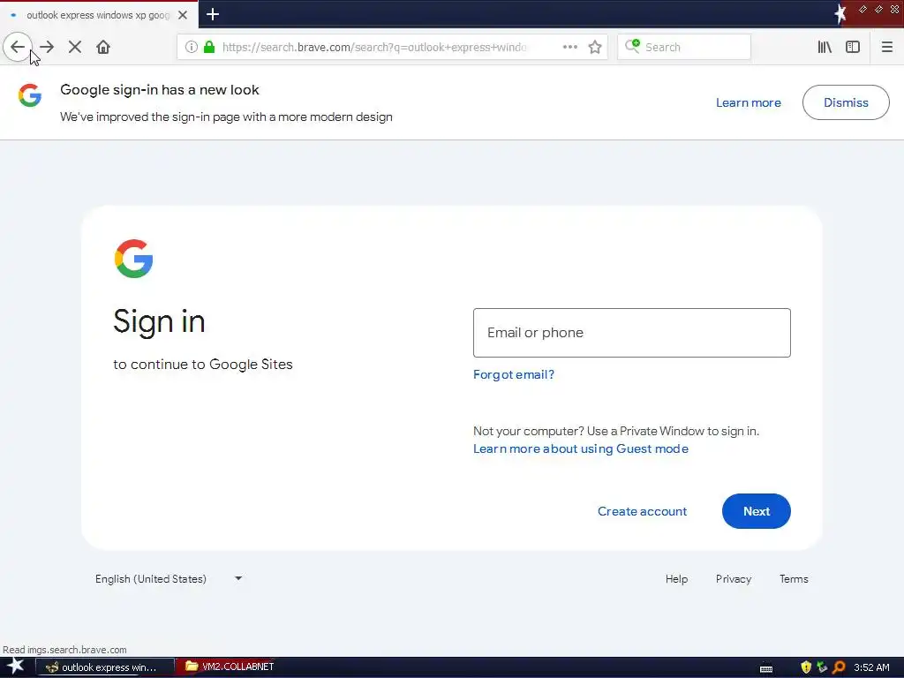This screenshot has height=678, width=904.
Task: Toggle the sidebar view button
Action: [853, 47]
